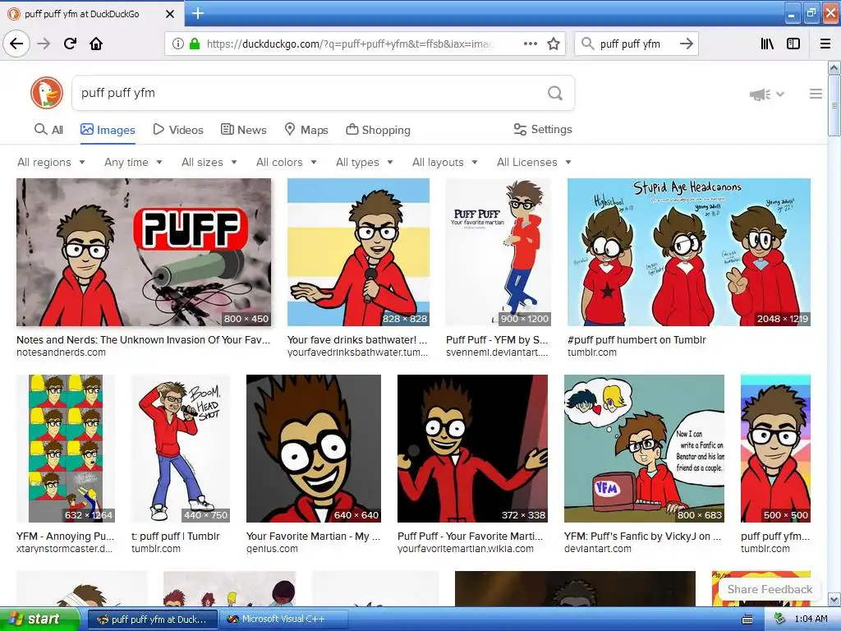Open the News tab

pyautogui.click(x=243, y=130)
